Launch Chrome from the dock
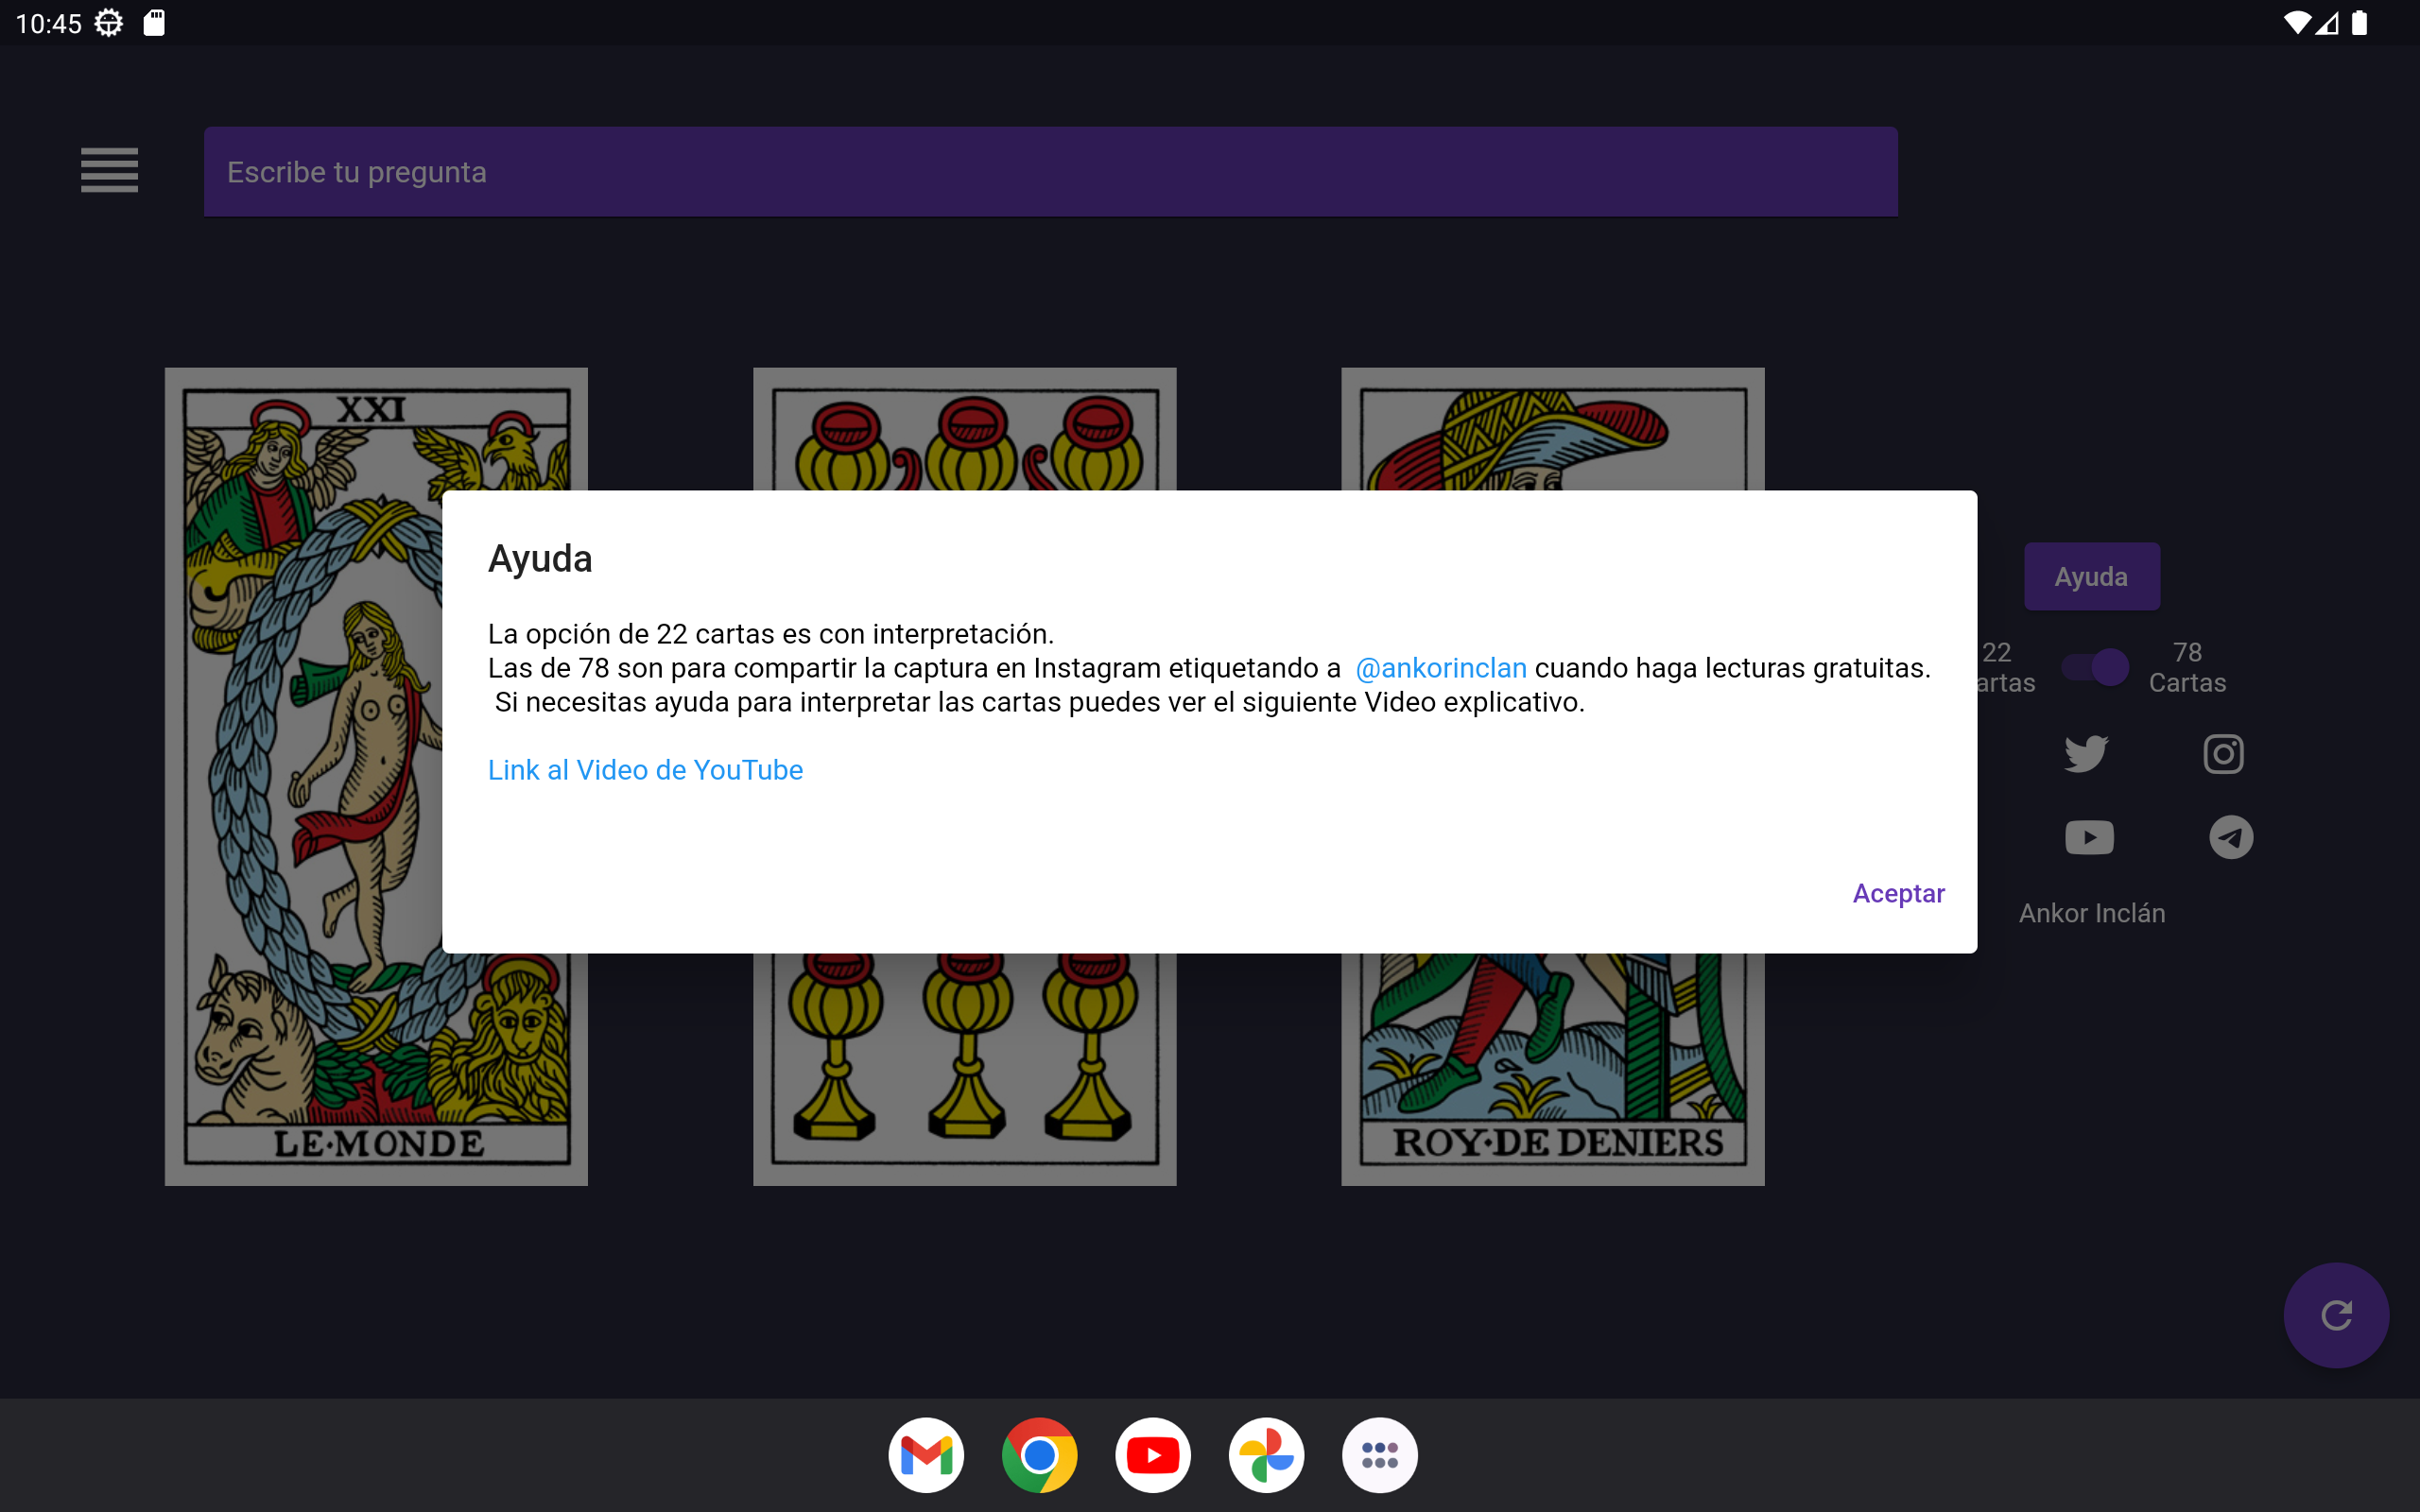 pyautogui.click(x=1039, y=1454)
